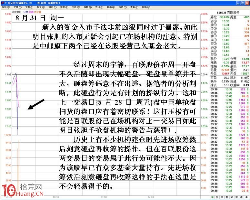Click the 现价 13.28 field
Screen dimensions: 250x200
(x=220, y=59)
